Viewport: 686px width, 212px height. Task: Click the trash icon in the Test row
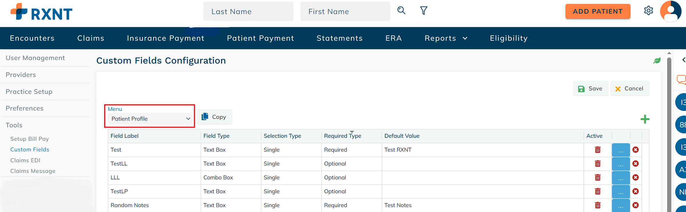pos(598,150)
